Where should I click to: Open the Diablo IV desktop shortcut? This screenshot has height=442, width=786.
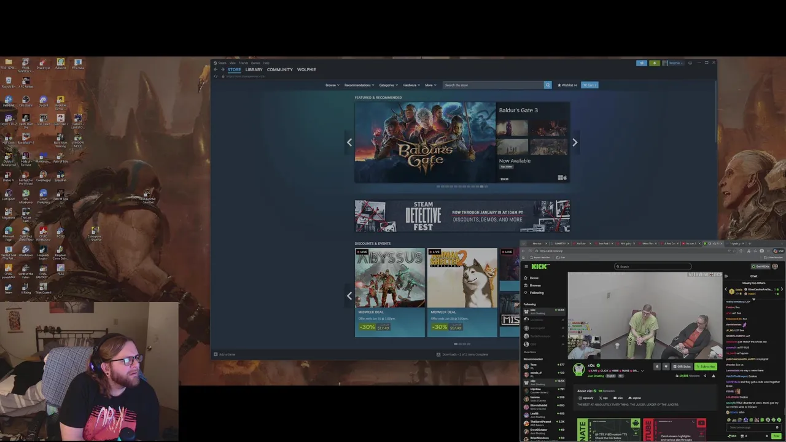coord(9,177)
